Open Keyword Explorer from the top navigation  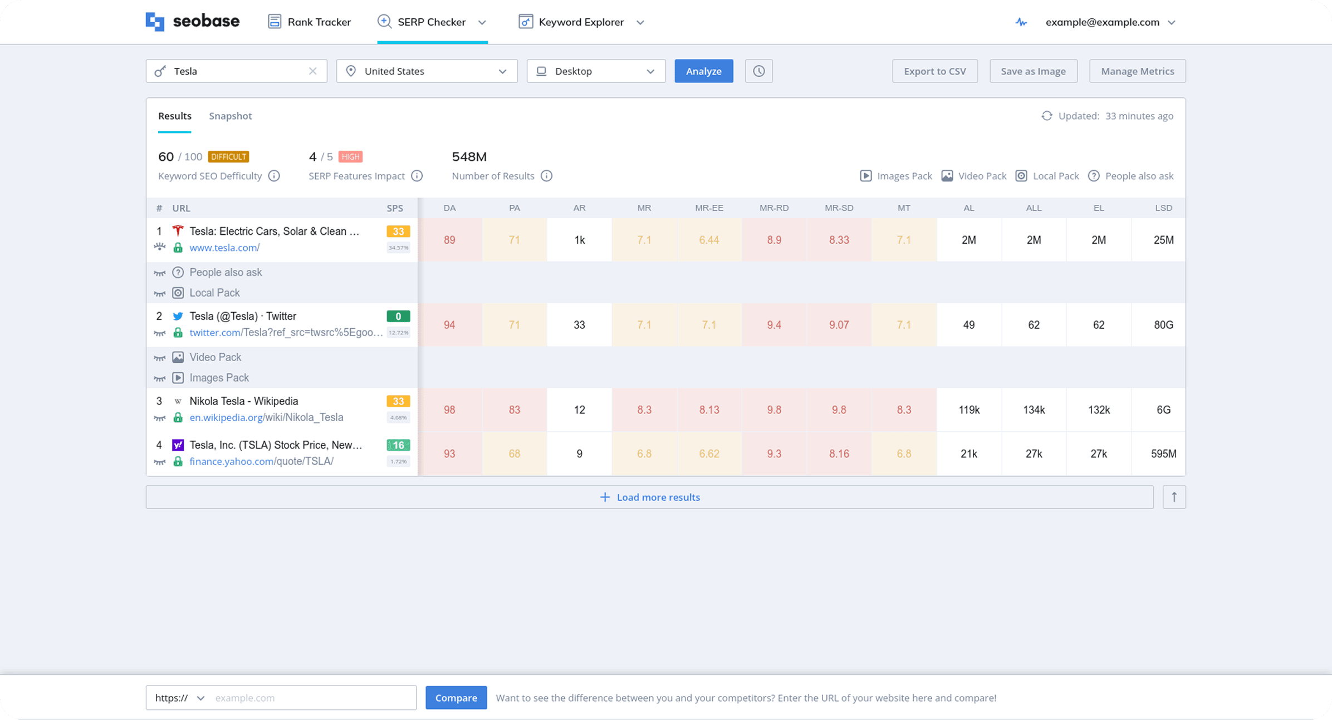click(x=571, y=22)
